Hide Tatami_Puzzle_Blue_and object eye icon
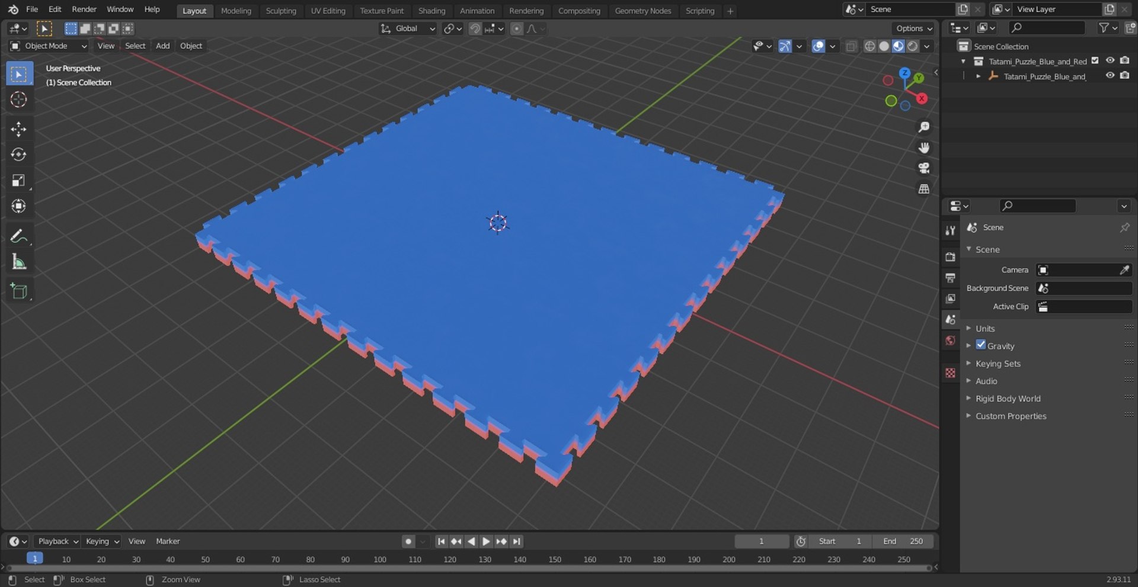Image resolution: width=1138 pixels, height=587 pixels. (1110, 75)
